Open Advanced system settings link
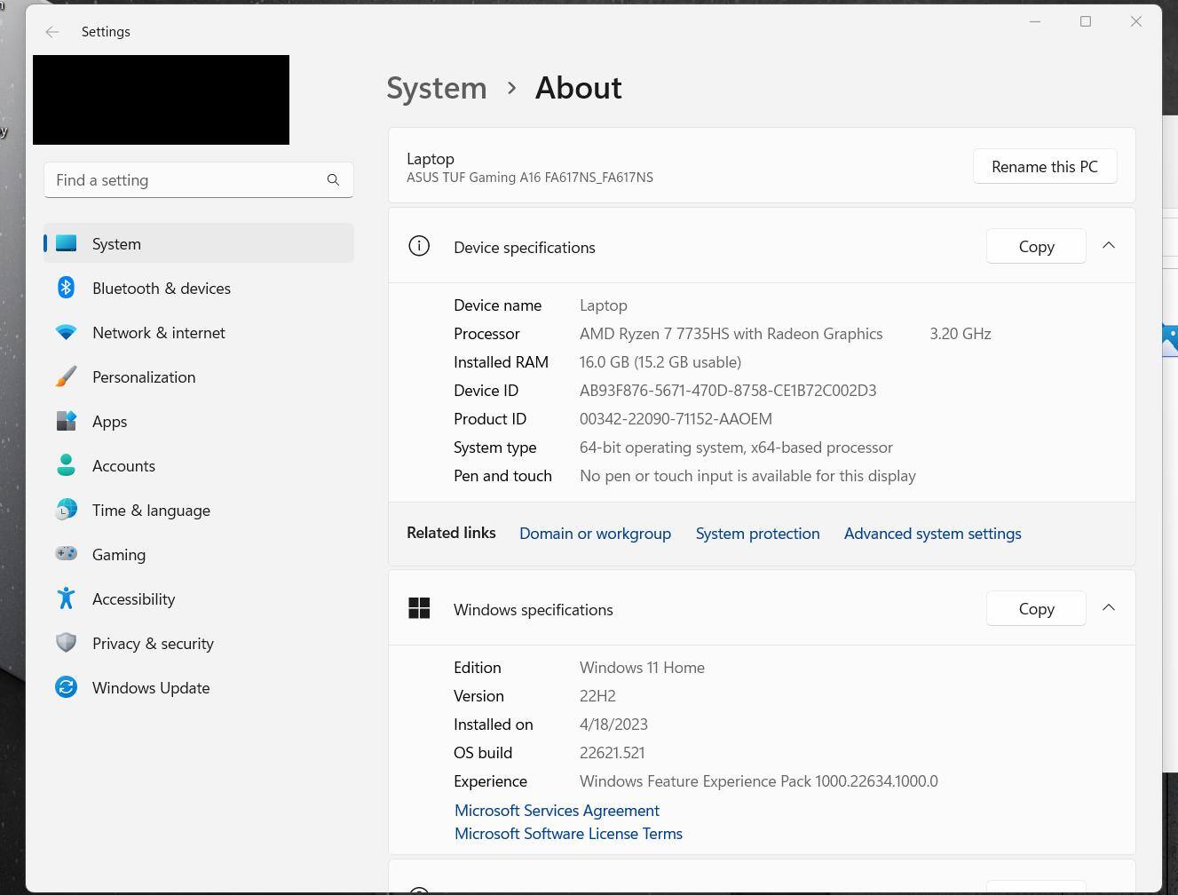Screen dimensions: 1178x895 [x=932, y=534]
